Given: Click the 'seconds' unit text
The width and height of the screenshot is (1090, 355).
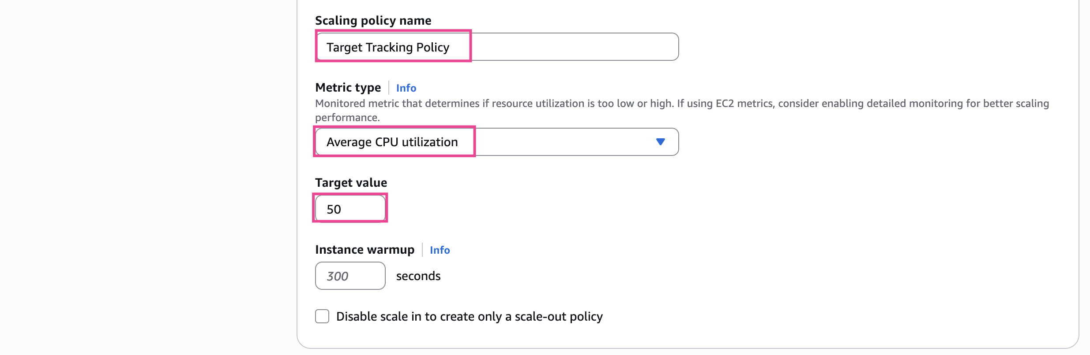Looking at the screenshot, I should click(x=418, y=276).
